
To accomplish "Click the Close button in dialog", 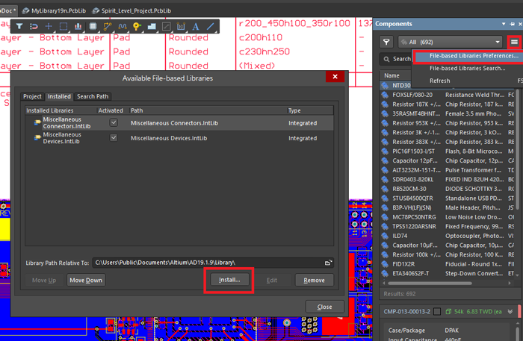I will [x=324, y=307].
